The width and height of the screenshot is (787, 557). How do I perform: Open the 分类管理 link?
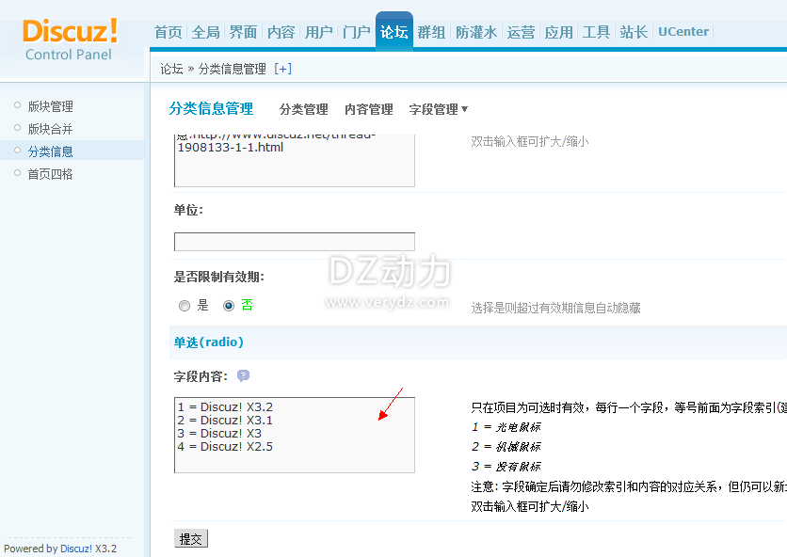tap(303, 109)
